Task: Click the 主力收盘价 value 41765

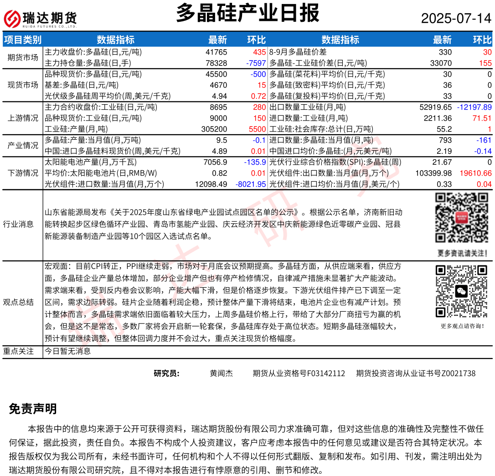Action: (216, 52)
